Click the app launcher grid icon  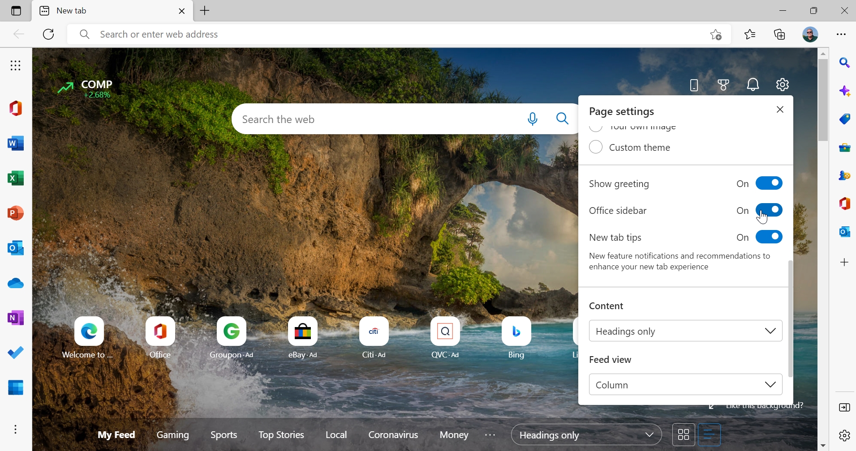pos(16,66)
